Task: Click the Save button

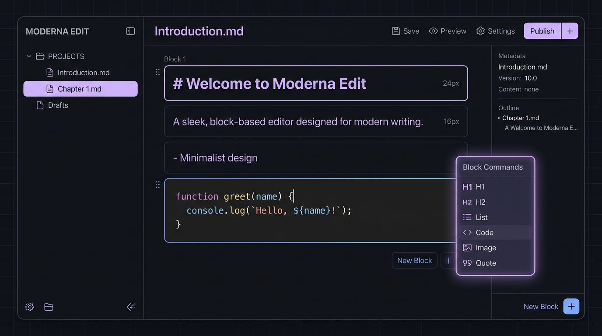Action: tap(406, 31)
